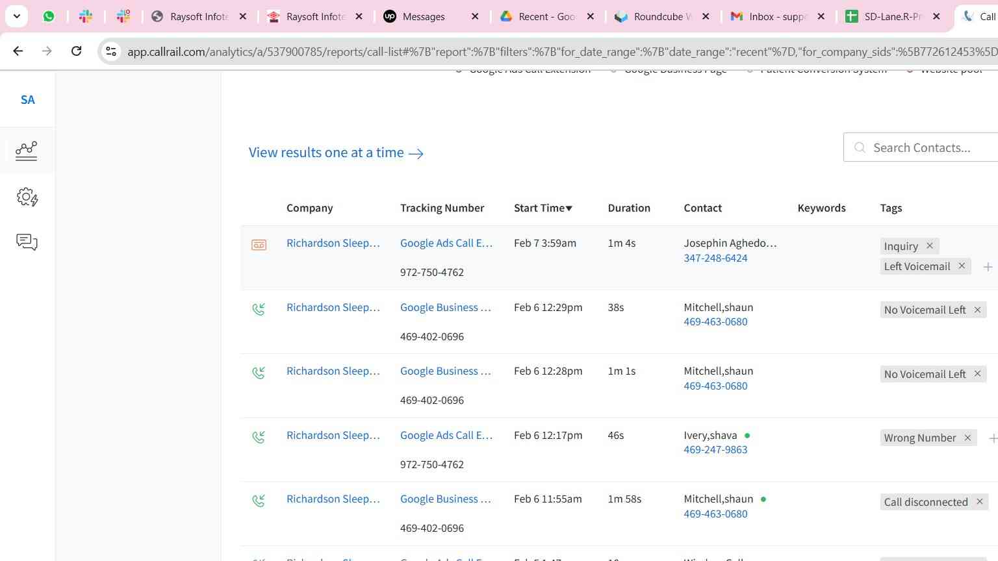Switch to the Gmail Inbox tab
Screen dimensions: 998x561
click(778, 16)
